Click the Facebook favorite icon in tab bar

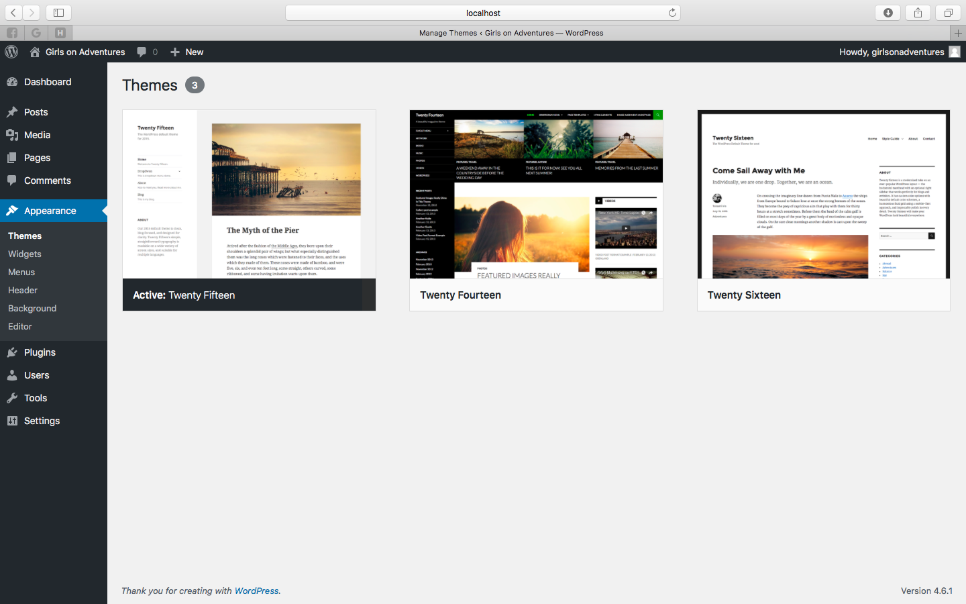tap(12, 33)
